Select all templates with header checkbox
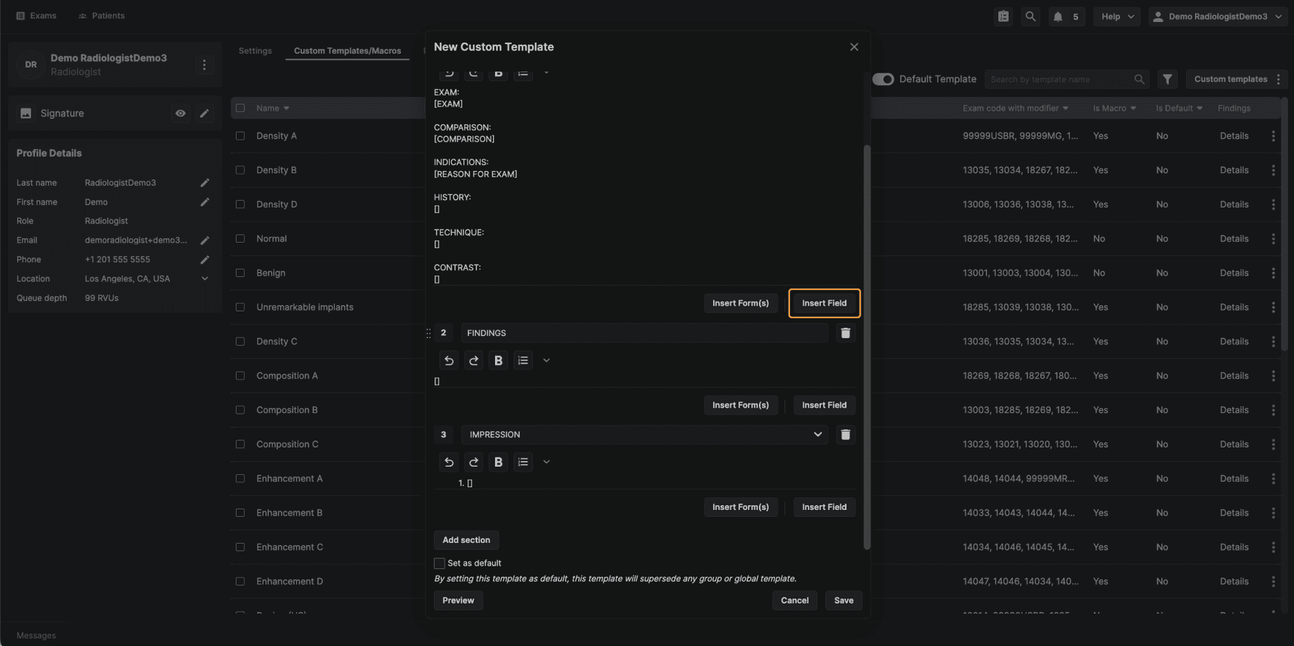Screen dimensions: 1294x646 tap(240, 108)
